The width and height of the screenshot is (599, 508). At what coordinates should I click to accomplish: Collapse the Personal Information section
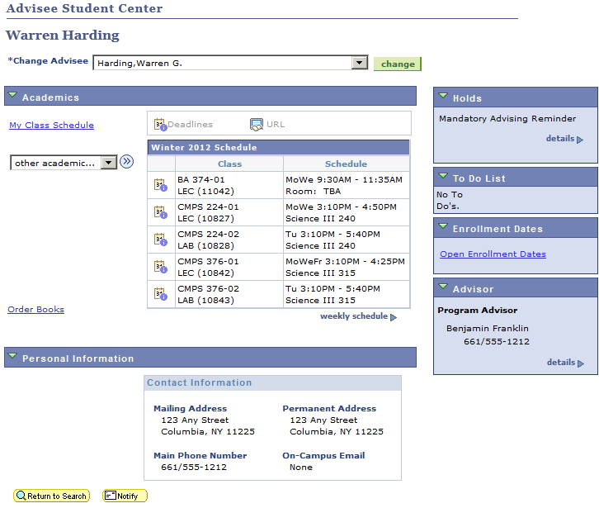tap(12, 358)
